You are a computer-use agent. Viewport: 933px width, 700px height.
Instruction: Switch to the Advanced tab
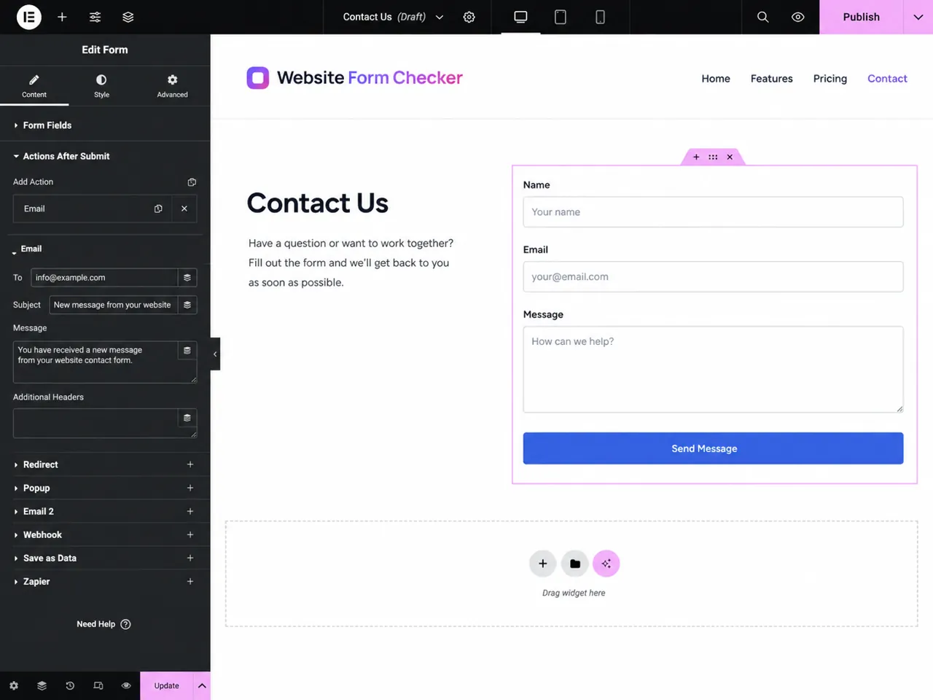coord(172,85)
